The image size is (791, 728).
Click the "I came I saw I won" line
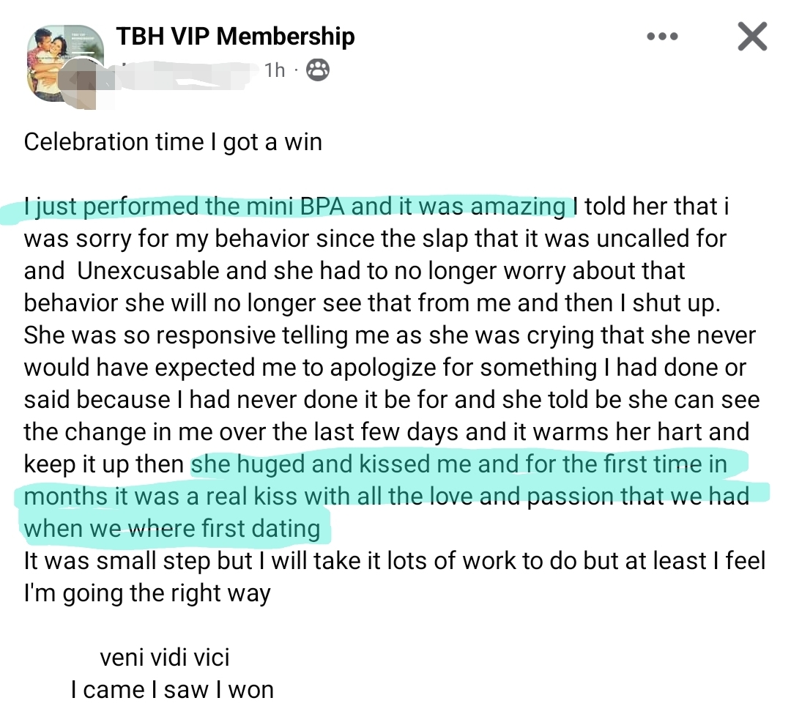pyautogui.click(x=173, y=689)
